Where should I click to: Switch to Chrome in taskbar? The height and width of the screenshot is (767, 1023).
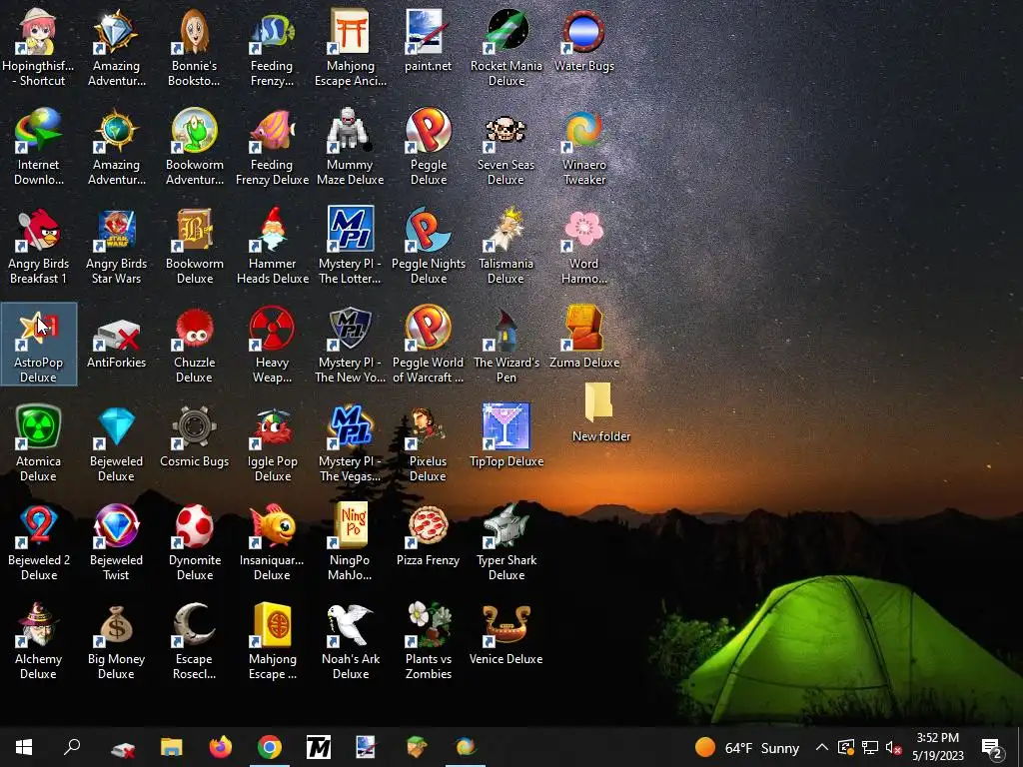[270, 747]
